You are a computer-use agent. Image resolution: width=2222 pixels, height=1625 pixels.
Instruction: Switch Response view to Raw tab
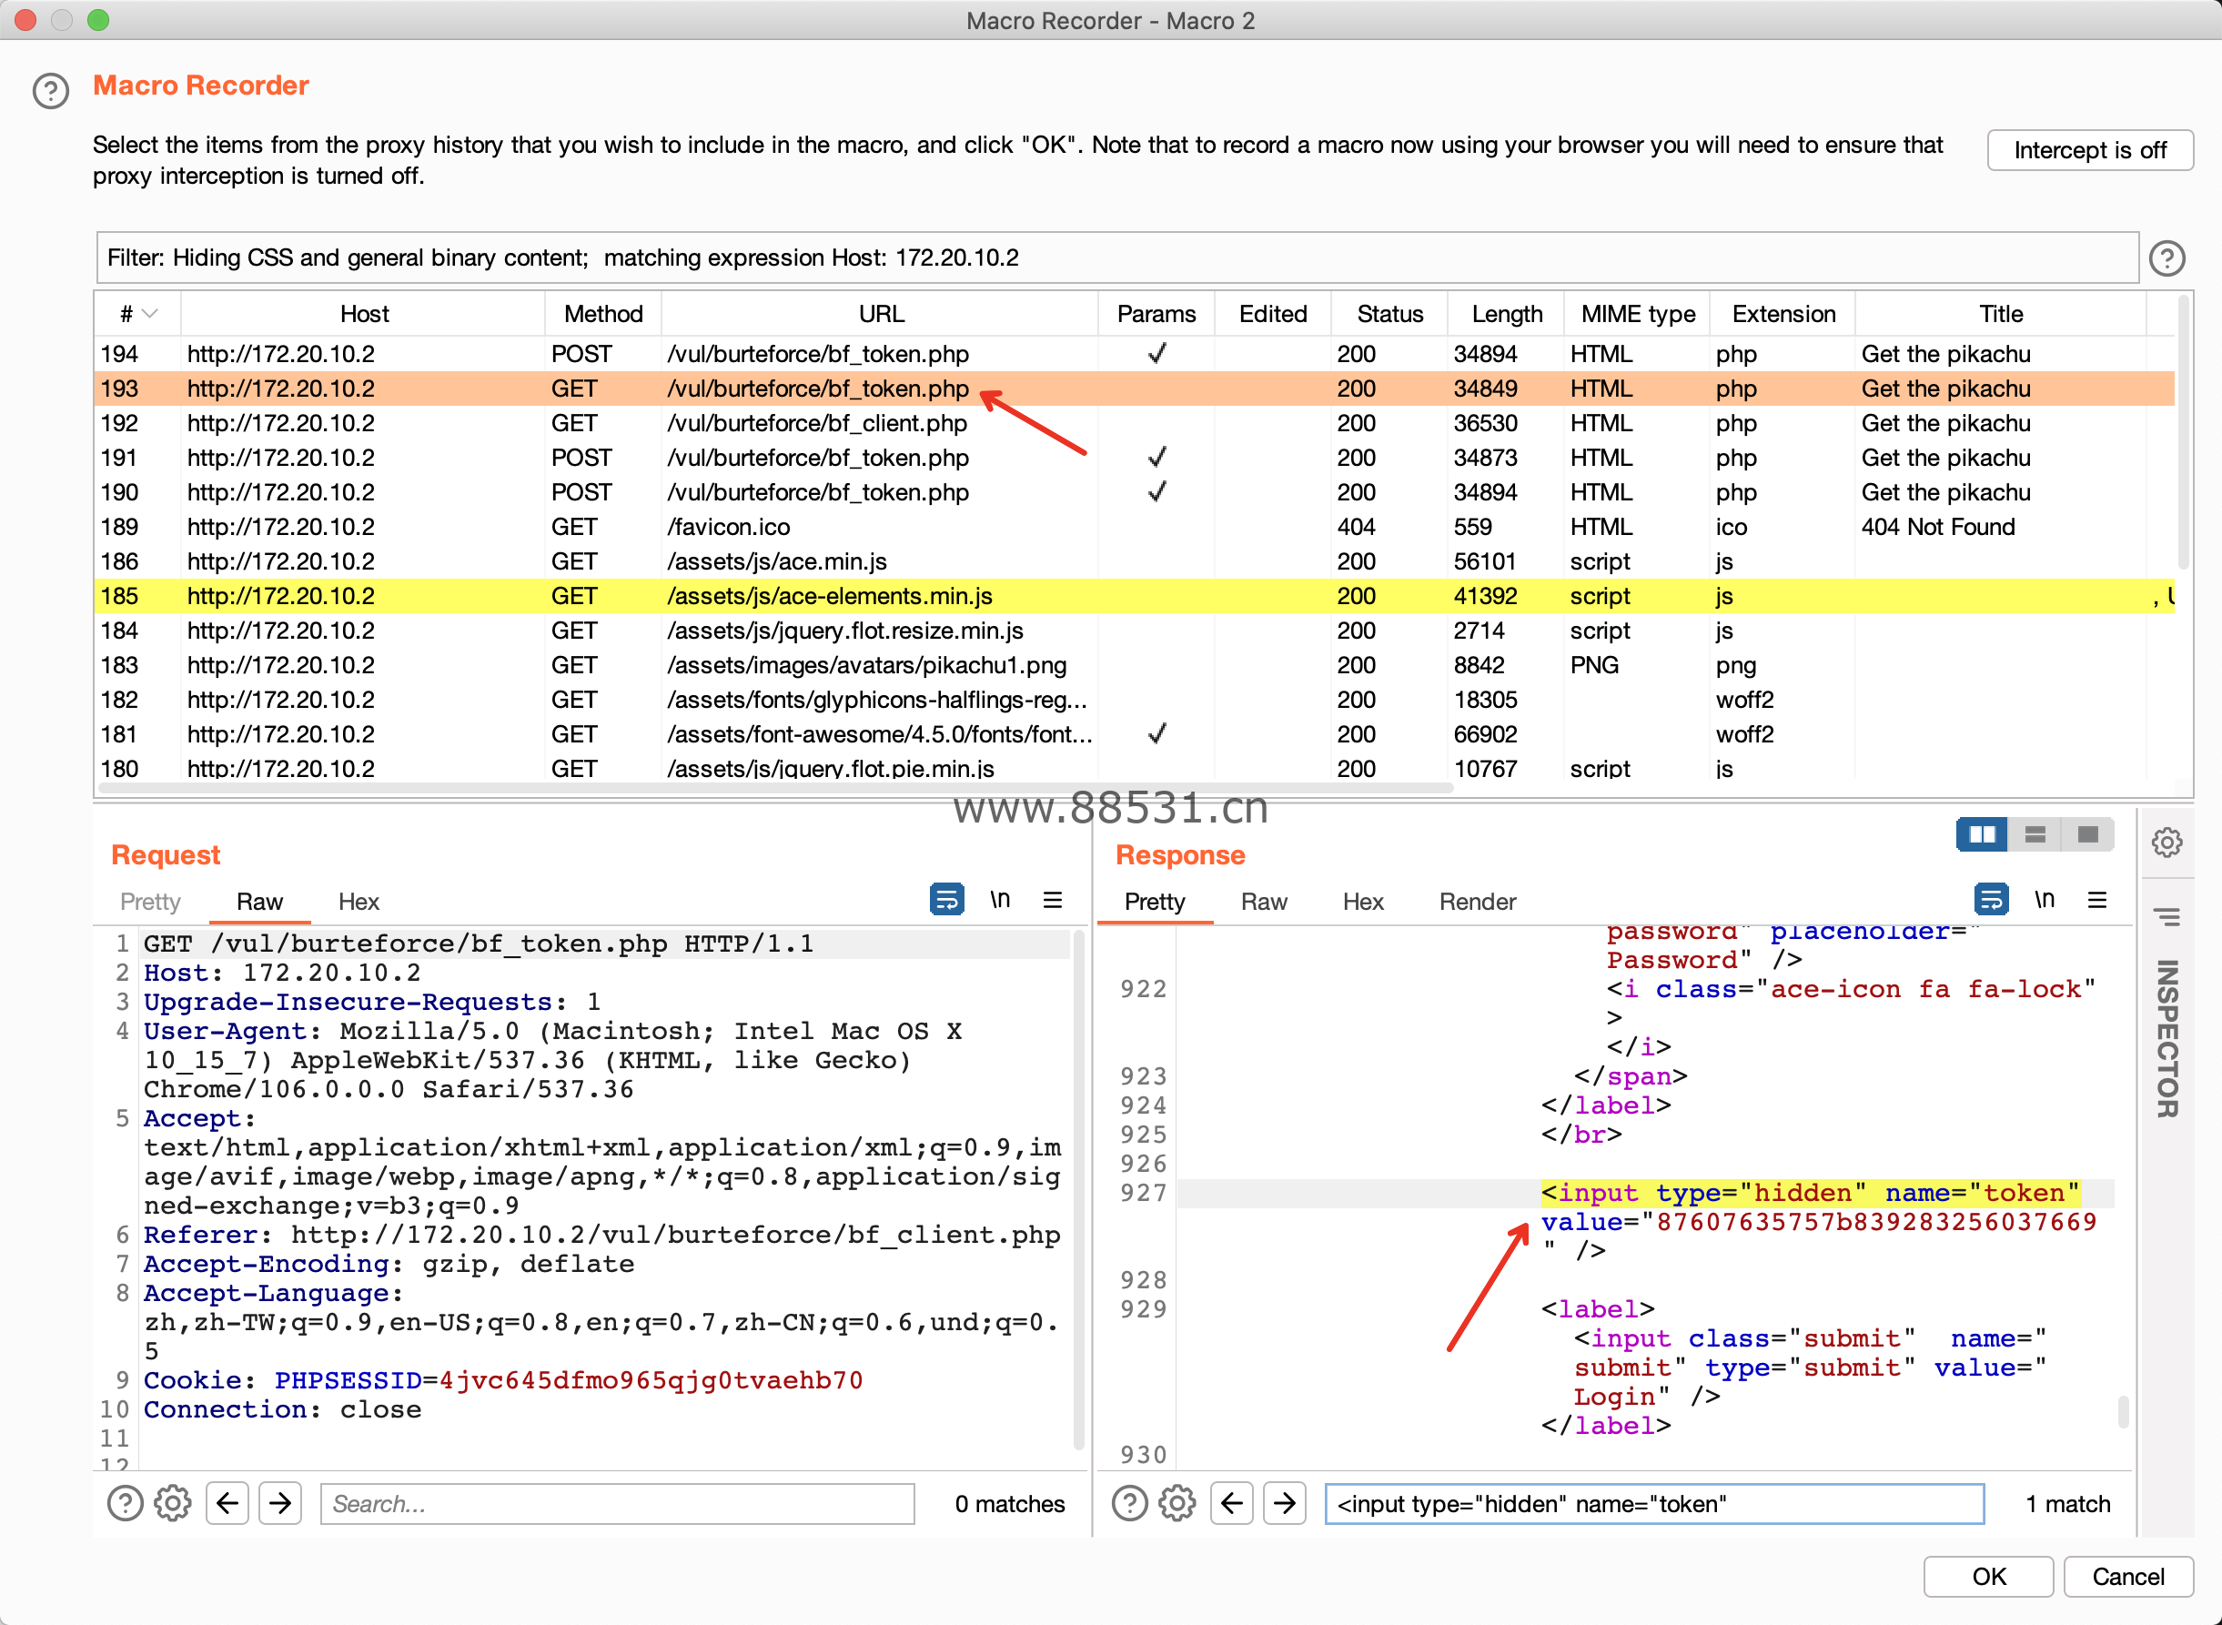[x=1264, y=901]
